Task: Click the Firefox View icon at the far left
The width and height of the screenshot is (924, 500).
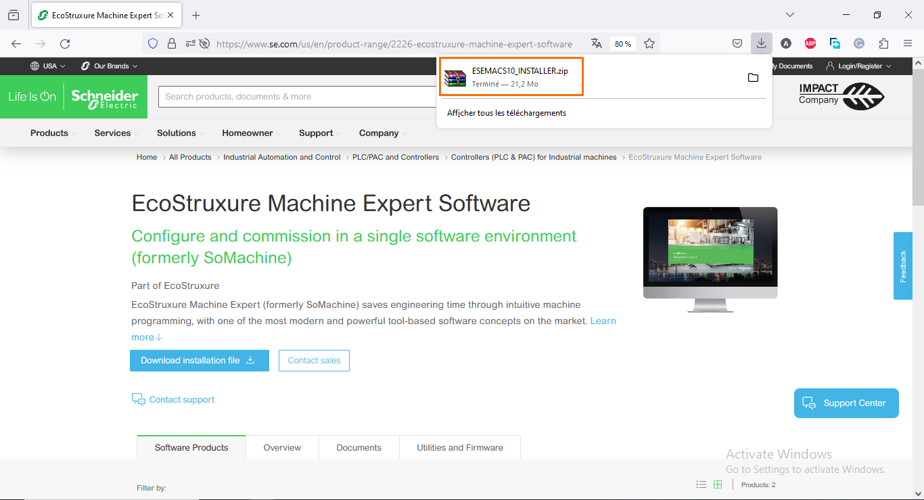Action: tap(14, 15)
